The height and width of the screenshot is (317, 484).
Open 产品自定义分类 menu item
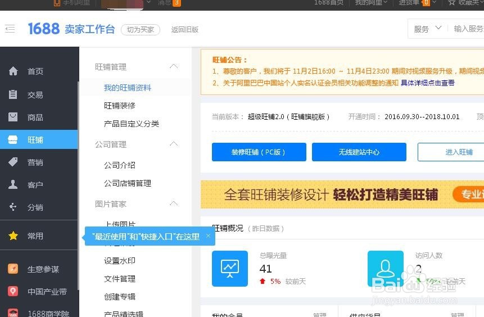pos(132,124)
